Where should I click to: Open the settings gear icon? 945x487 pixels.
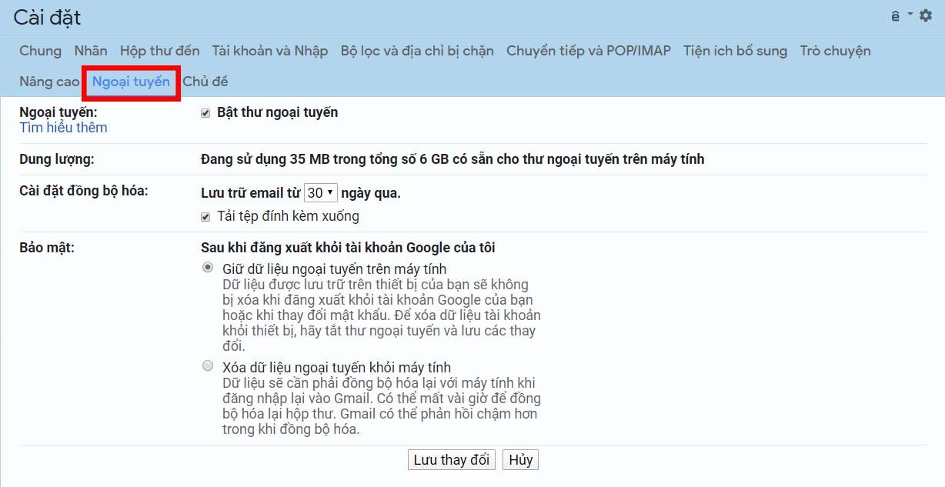tap(926, 15)
